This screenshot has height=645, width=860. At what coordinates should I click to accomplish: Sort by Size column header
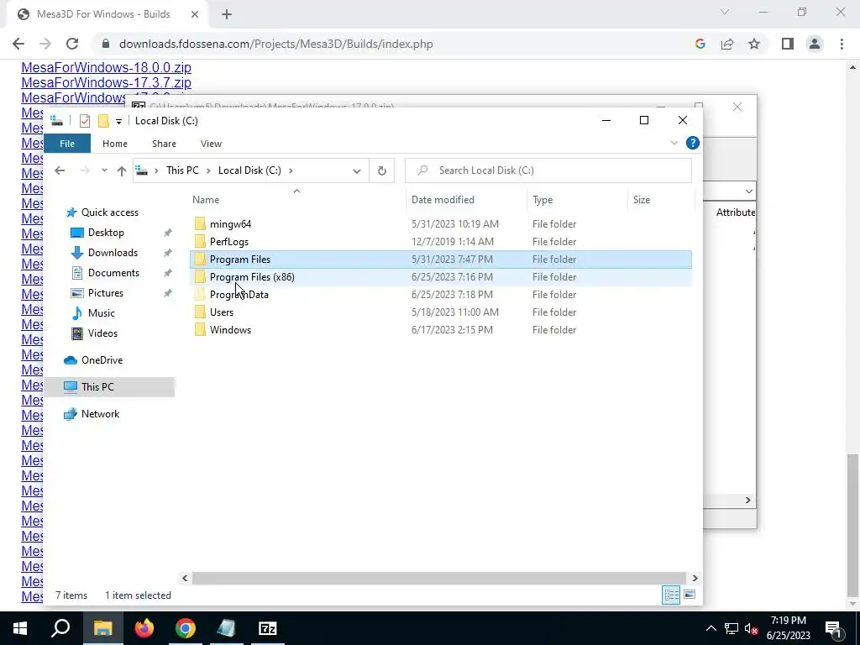(x=641, y=200)
